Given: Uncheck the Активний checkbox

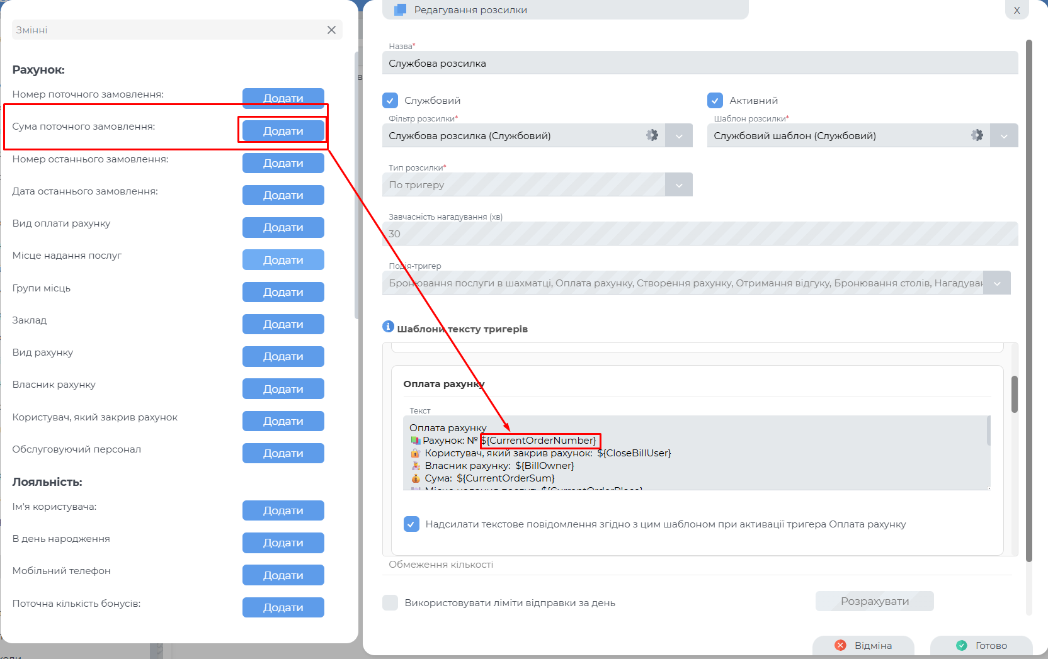Looking at the screenshot, I should pos(715,101).
